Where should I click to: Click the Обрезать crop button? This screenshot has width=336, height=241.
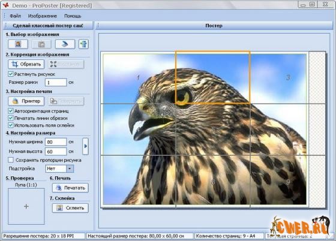tap(26, 64)
